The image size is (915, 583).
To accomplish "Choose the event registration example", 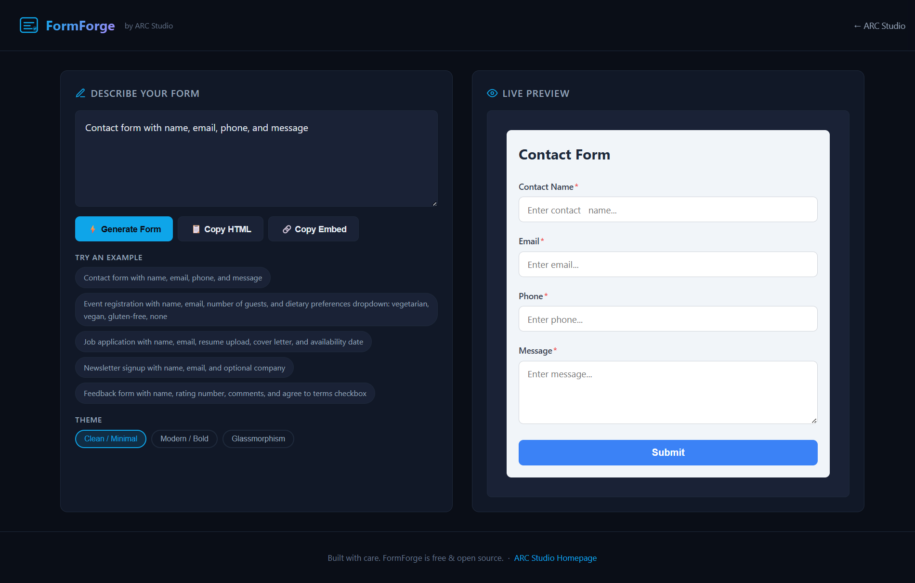I will pos(256,310).
